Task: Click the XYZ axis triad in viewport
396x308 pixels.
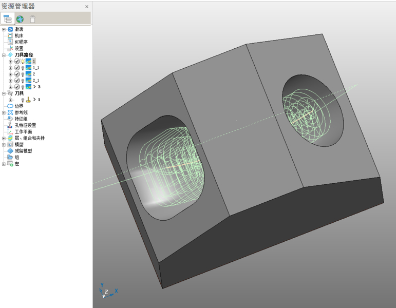Action: pos(107,291)
